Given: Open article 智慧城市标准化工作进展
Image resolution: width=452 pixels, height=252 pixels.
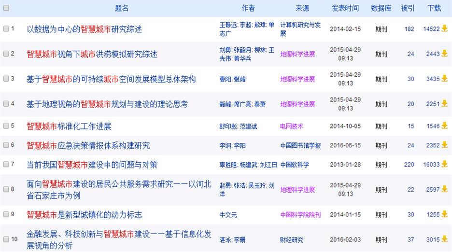Looking at the screenshot, I should 69,126.
